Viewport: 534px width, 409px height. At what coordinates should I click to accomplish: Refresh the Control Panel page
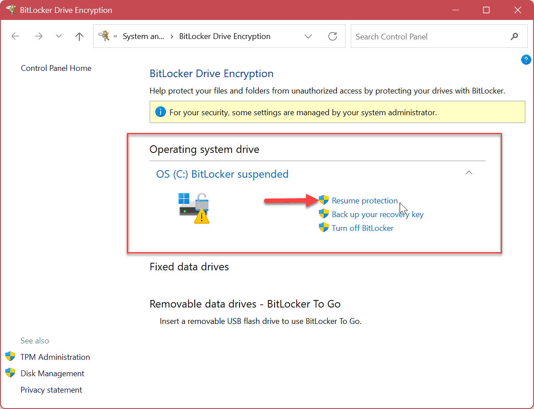coord(333,36)
